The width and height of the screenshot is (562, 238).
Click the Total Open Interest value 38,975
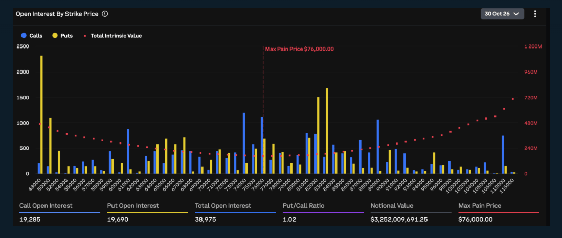(206, 220)
